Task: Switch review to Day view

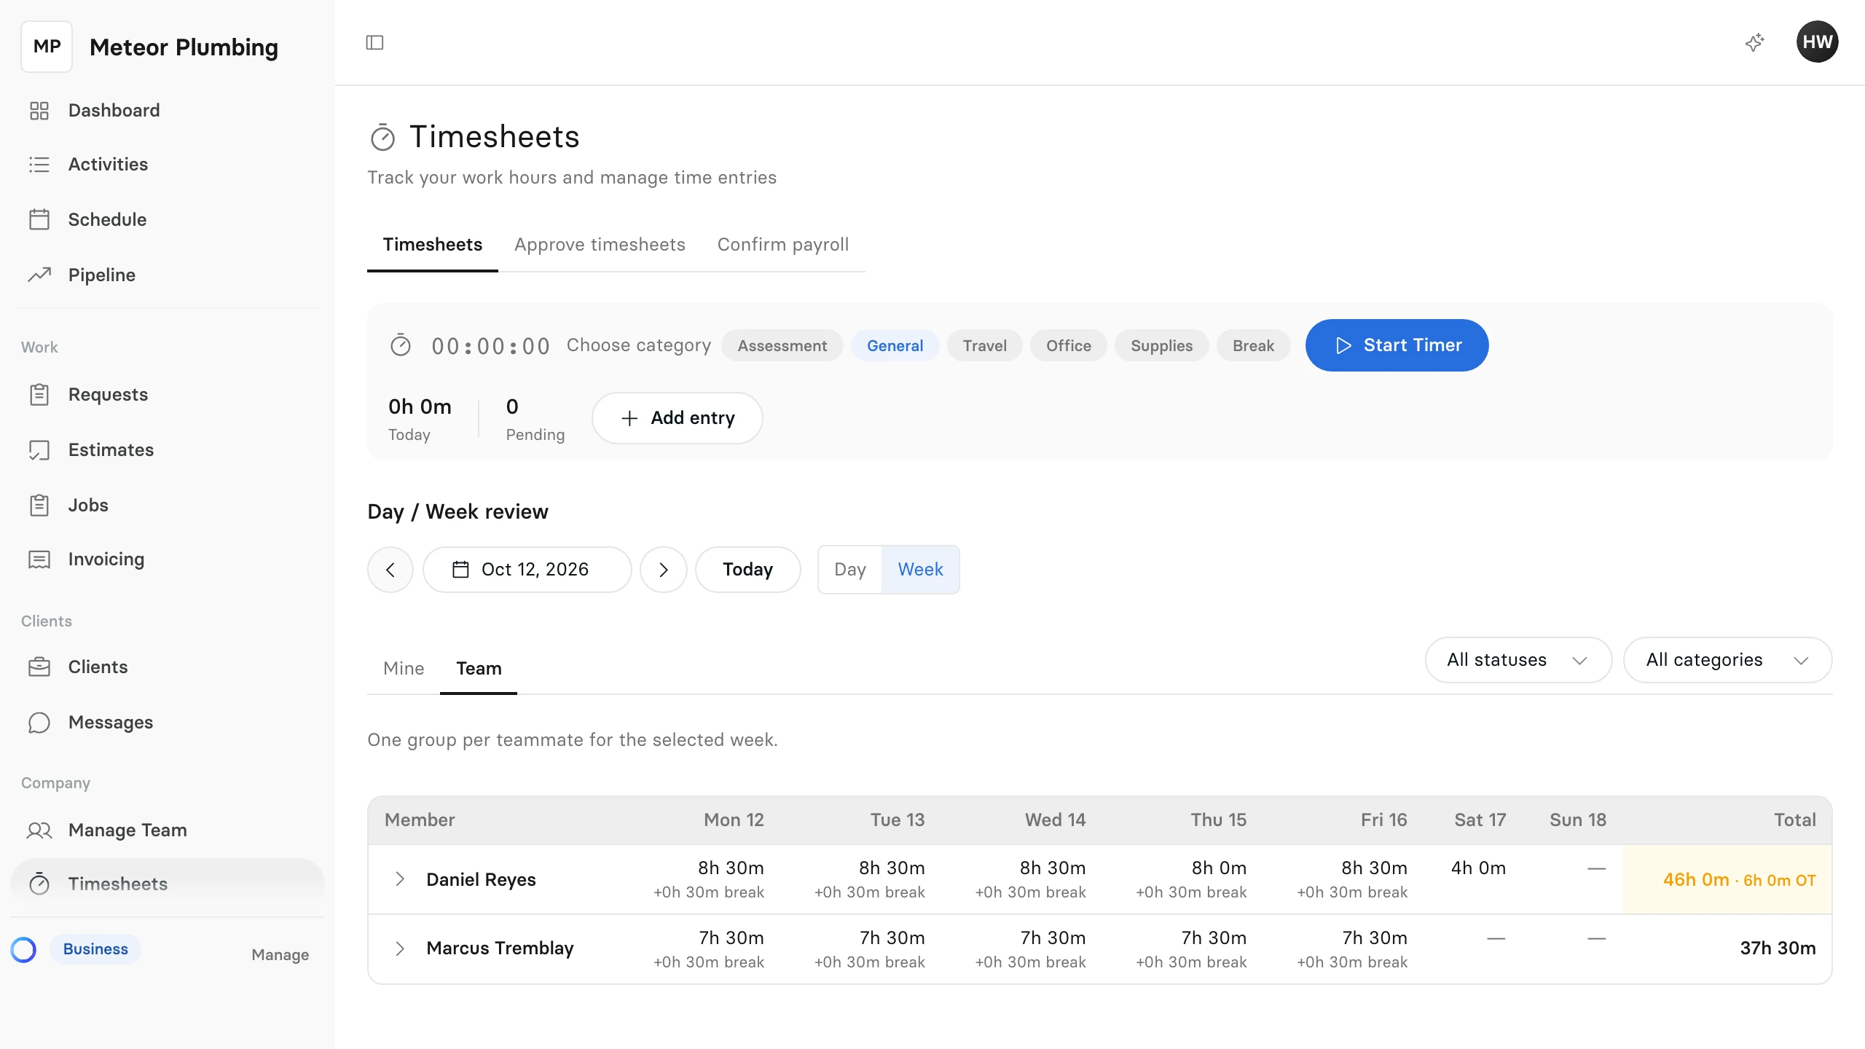Action: coord(849,570)
